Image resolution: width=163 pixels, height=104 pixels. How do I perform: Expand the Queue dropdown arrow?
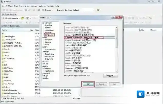[x=52, y=10]
